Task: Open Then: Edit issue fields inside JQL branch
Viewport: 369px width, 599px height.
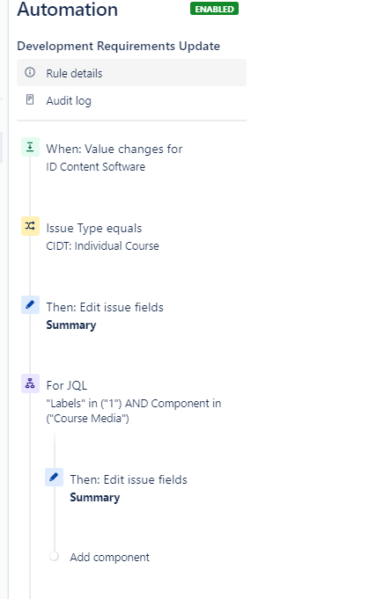Action: pyautogui.click(x=129, y=479)
